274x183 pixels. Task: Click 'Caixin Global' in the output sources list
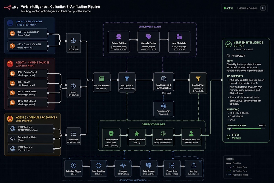236,116
